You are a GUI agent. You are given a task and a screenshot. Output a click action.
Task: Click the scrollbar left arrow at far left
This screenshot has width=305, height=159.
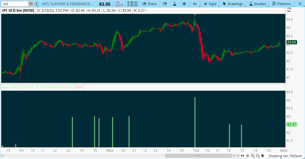(2, 156)
